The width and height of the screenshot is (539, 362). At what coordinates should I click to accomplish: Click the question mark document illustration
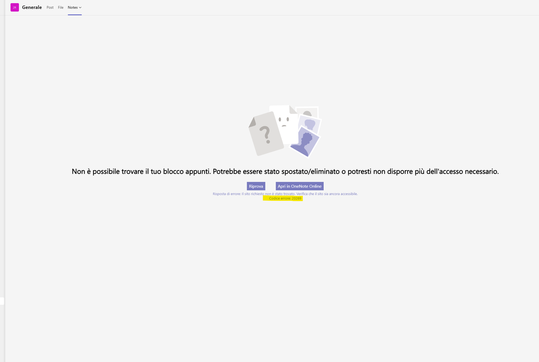(x=266, y=134)
